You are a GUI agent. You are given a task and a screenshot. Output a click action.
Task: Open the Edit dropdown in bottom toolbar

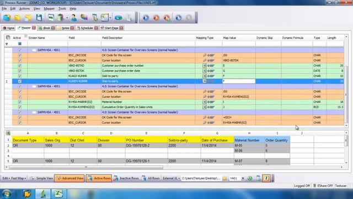pos(6,178)
